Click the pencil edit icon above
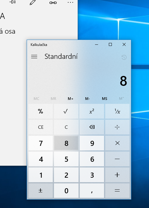Viewport: 149px width, 208px height. click(x=33, y=2)
